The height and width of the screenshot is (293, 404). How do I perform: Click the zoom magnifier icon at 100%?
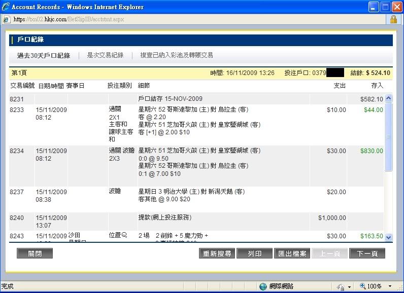362,286
